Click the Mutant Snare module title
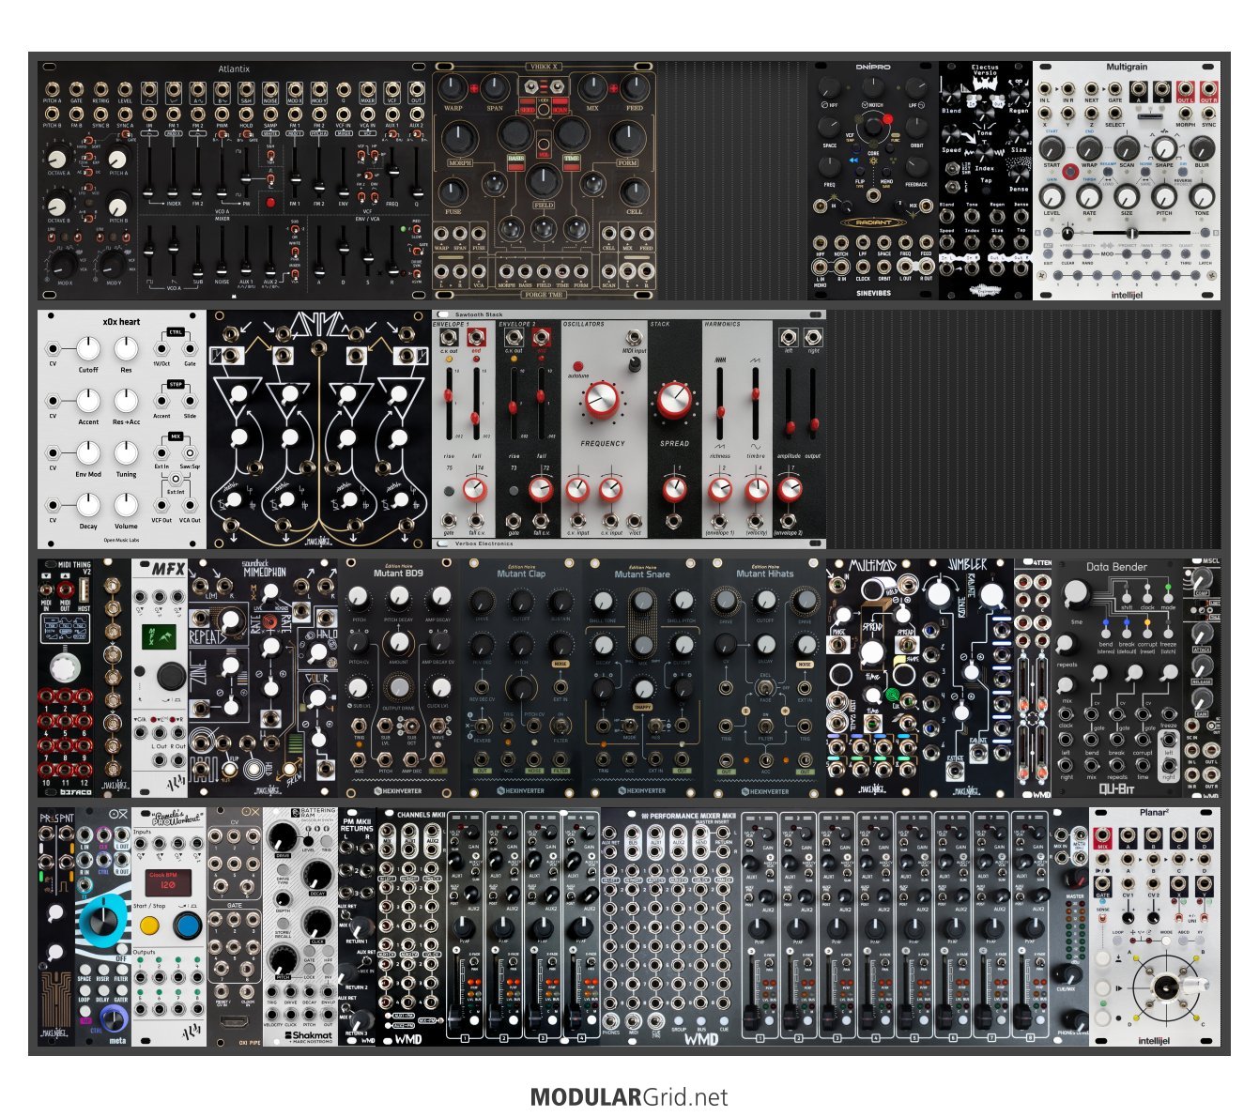 point(642,574)
